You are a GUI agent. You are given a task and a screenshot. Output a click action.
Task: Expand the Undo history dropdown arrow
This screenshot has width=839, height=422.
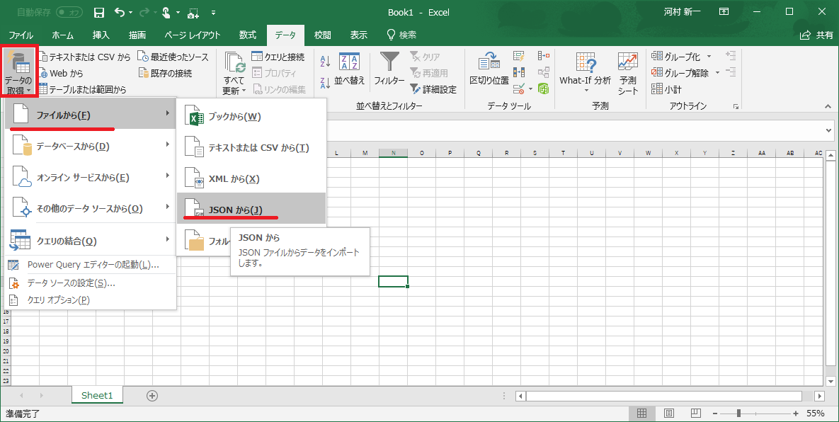coord(132,12)
